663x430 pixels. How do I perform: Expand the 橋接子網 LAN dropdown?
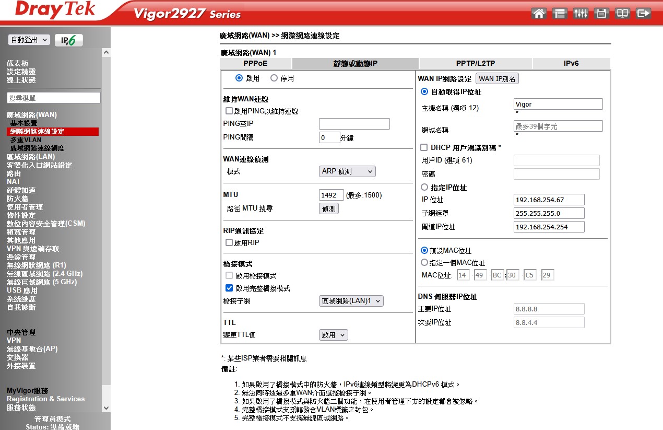351,301
